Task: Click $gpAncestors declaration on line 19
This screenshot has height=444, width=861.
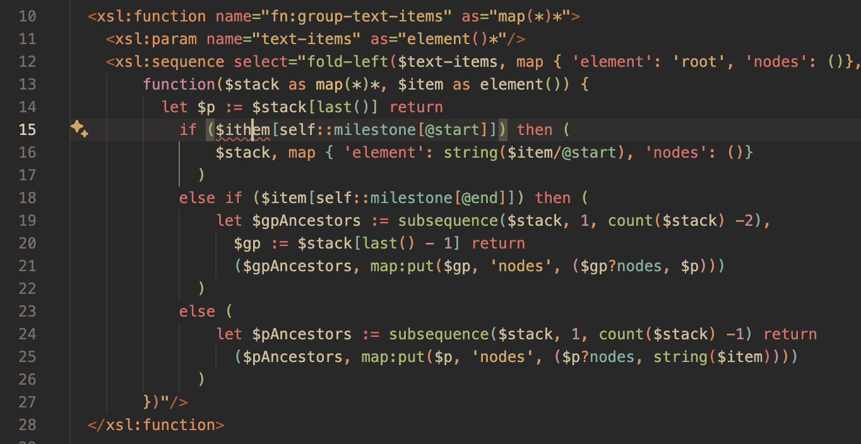Action: click(x=307, y=220)
